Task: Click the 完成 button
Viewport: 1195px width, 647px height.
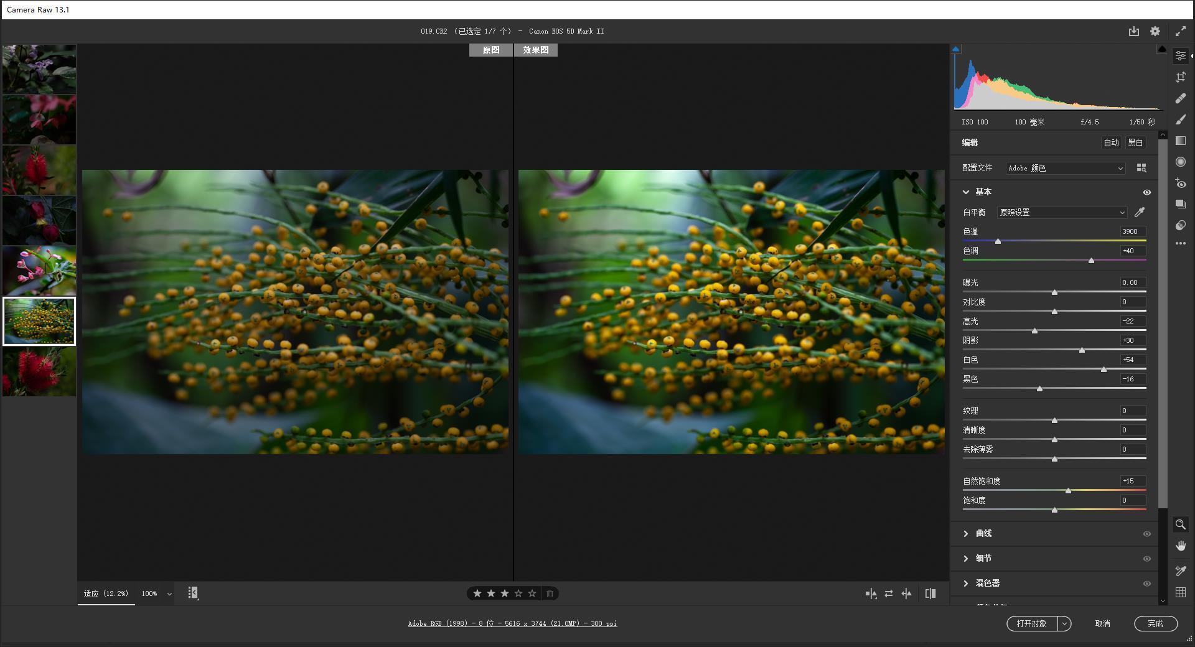Action: click(x=1155, y=623)
